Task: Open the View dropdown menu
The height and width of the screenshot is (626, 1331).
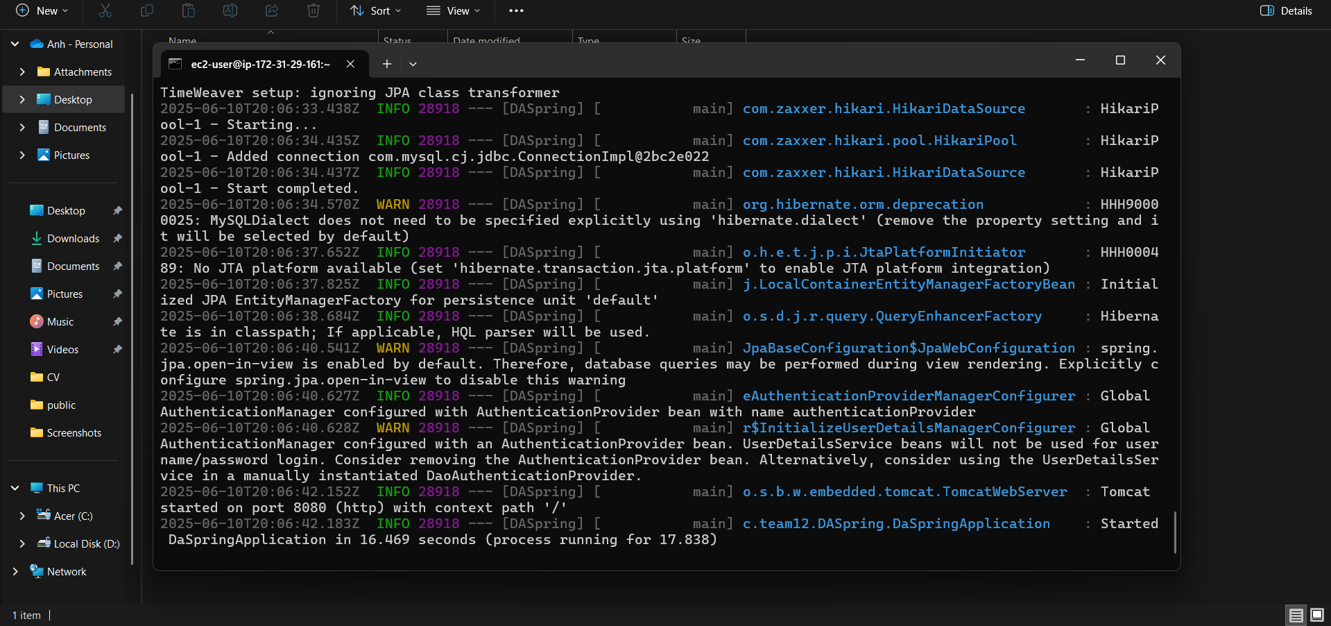Action: click(454, 10)
